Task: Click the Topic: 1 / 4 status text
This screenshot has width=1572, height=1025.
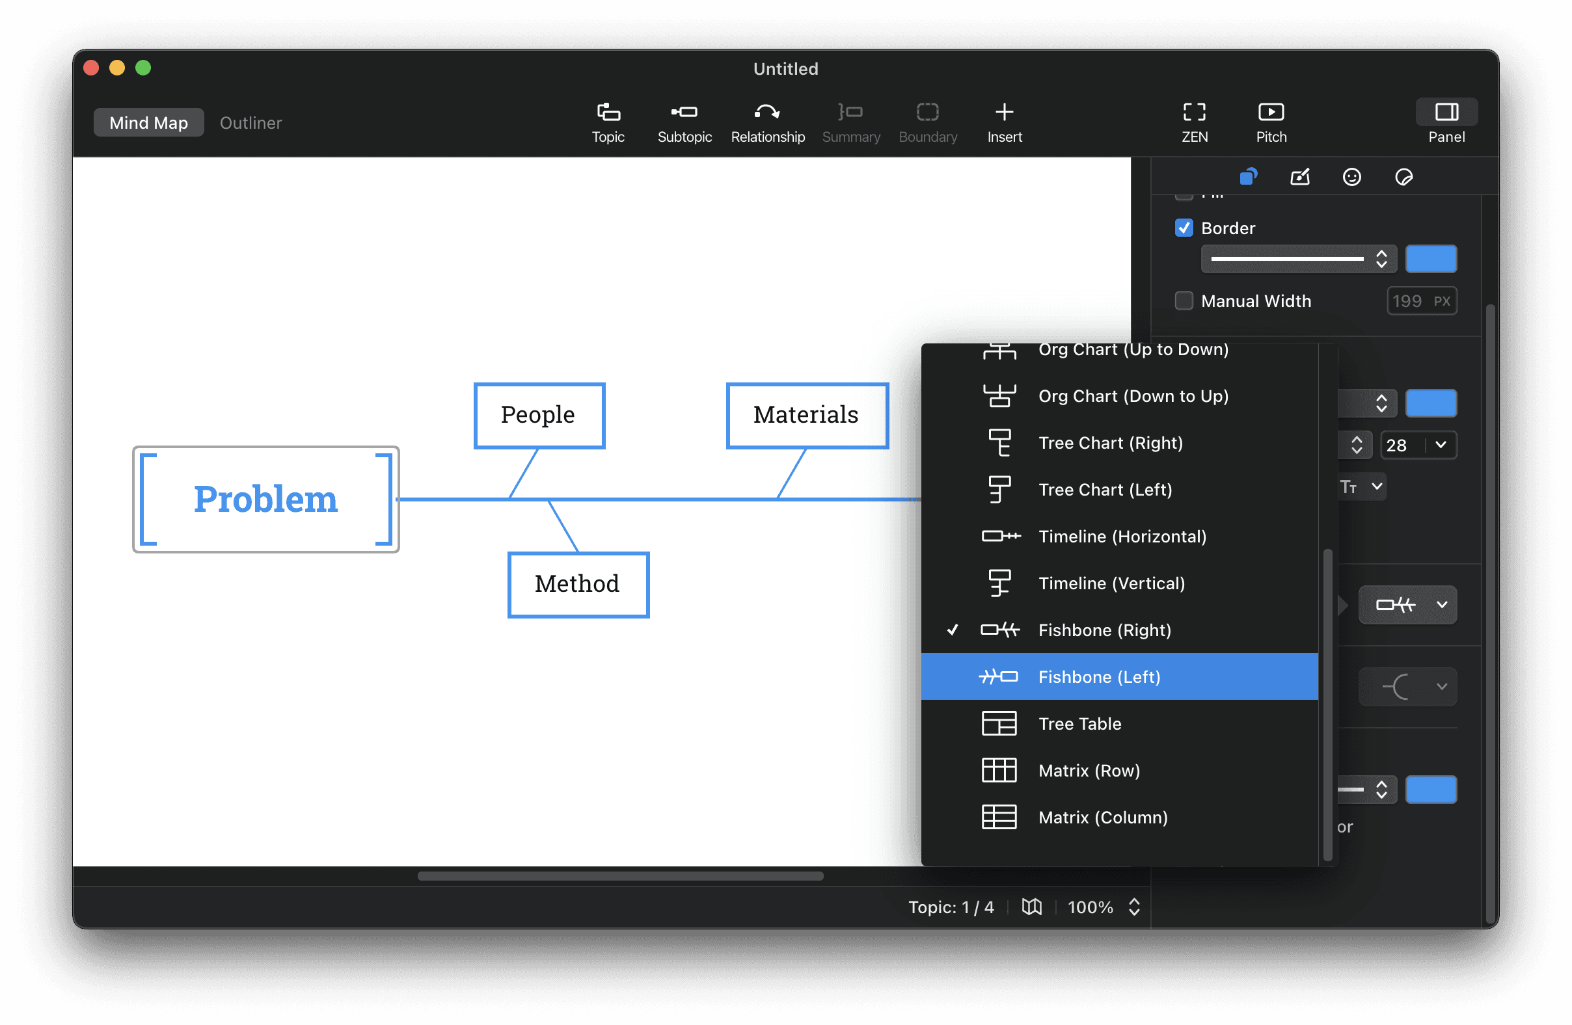Action: (x=951, y=907)
